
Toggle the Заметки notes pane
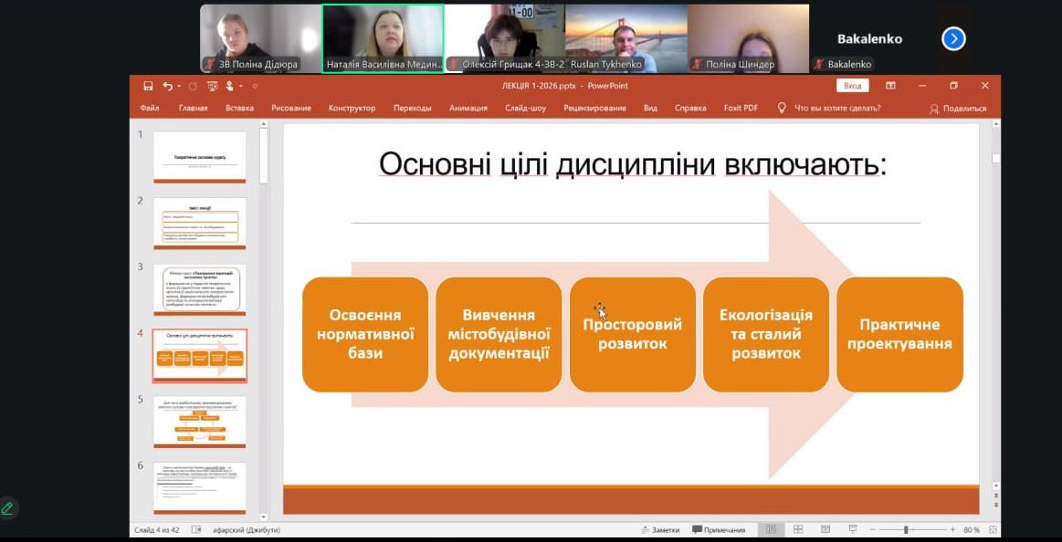coord(659,530)
